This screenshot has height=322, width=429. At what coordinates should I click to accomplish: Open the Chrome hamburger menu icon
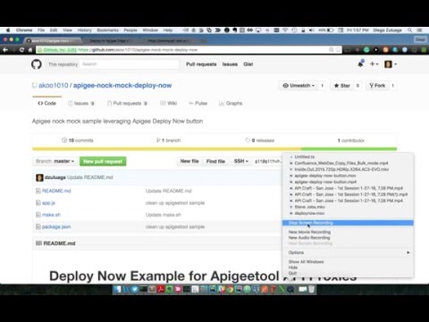point(424,50)
